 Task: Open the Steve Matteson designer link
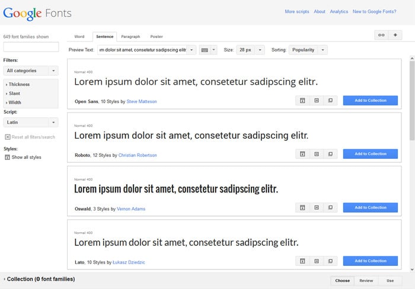(142, 101)
